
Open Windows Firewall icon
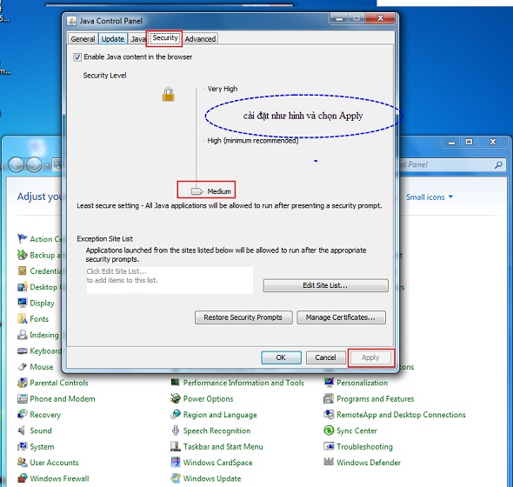coord(22,478)
